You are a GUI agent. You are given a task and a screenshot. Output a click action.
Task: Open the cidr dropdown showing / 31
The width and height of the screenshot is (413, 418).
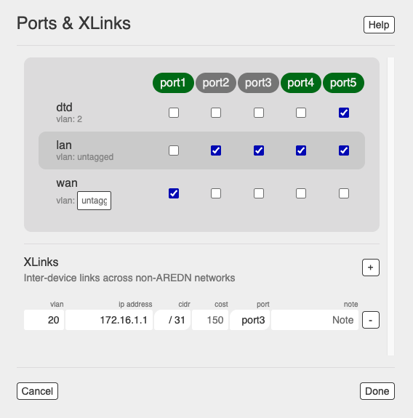(172, 320)
